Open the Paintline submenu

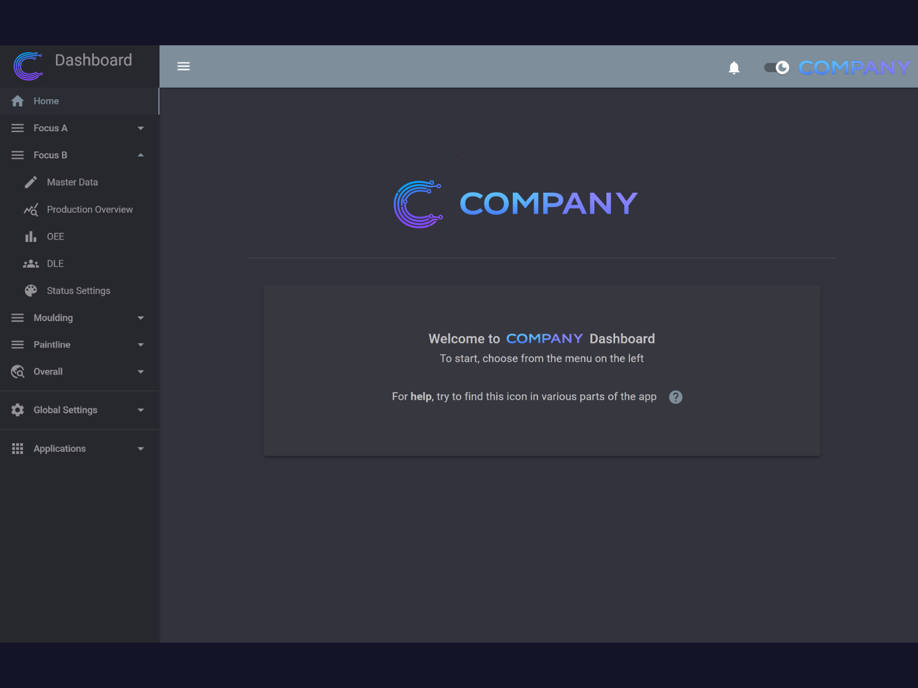[x=52, y=345]
